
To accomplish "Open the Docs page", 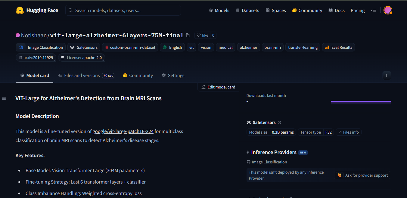I will [337, 10].
